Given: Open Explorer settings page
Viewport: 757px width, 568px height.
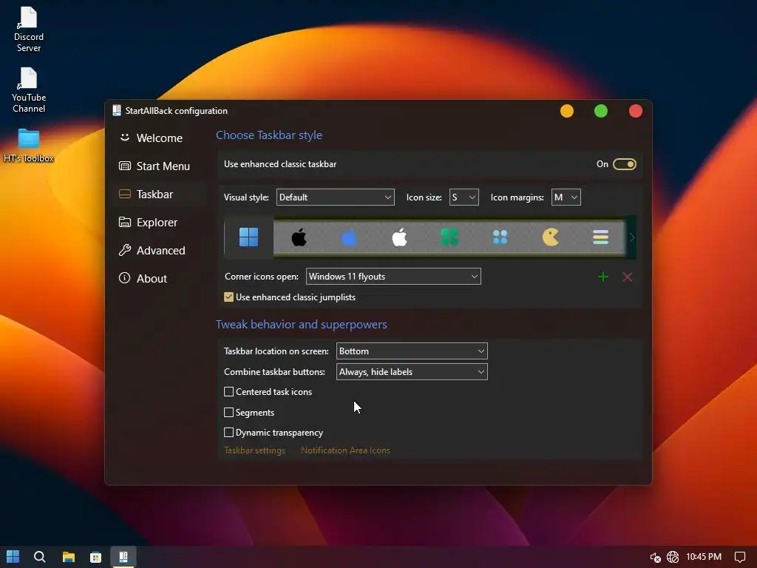Looking at the screenshot, I should [160, 222].
